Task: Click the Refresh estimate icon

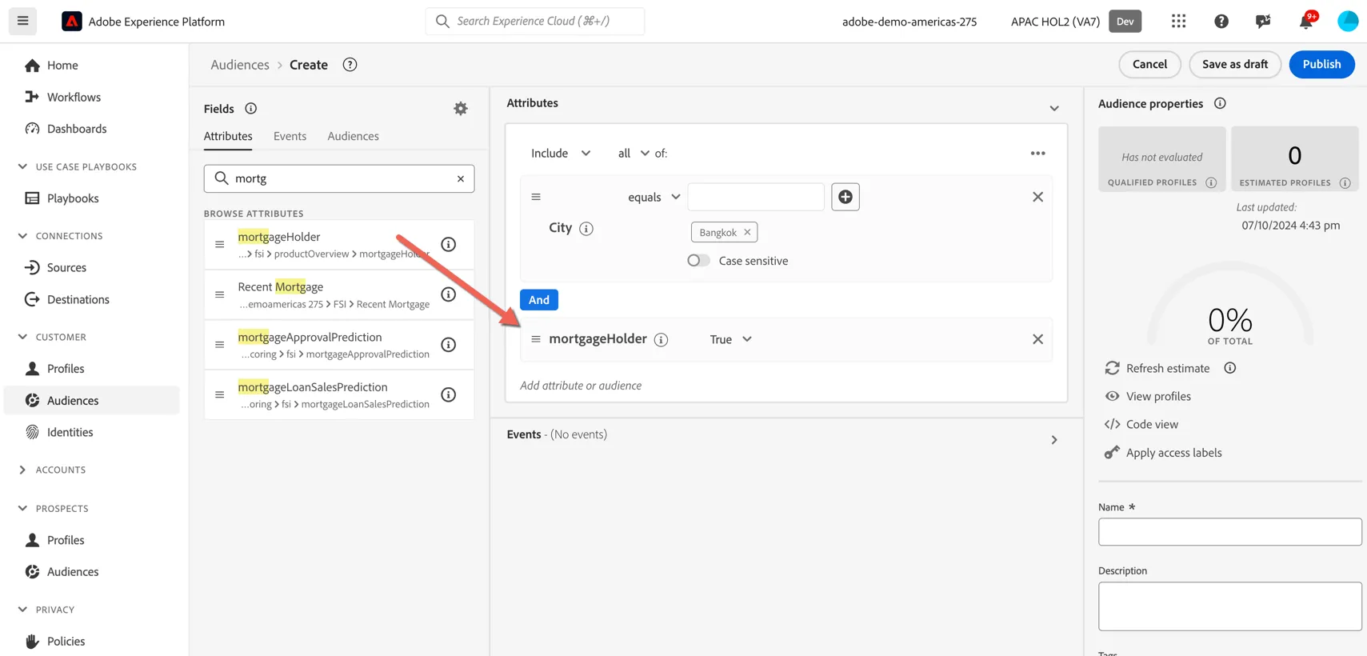Action: click(x=1112, y=368)
